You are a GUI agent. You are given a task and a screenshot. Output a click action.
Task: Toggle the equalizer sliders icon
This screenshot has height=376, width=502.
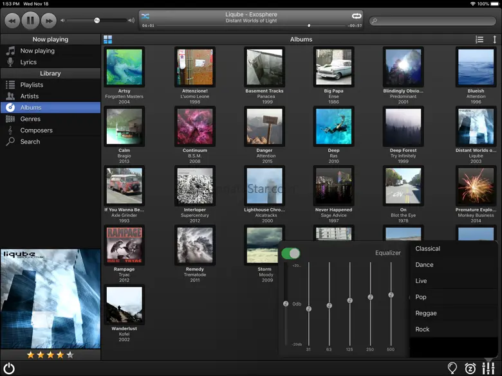[488, 368]
